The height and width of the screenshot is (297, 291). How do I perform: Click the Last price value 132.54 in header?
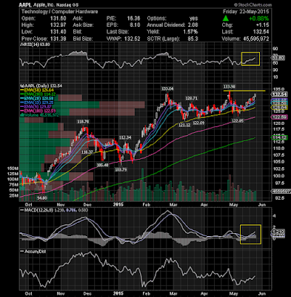(x=261, y=32)
